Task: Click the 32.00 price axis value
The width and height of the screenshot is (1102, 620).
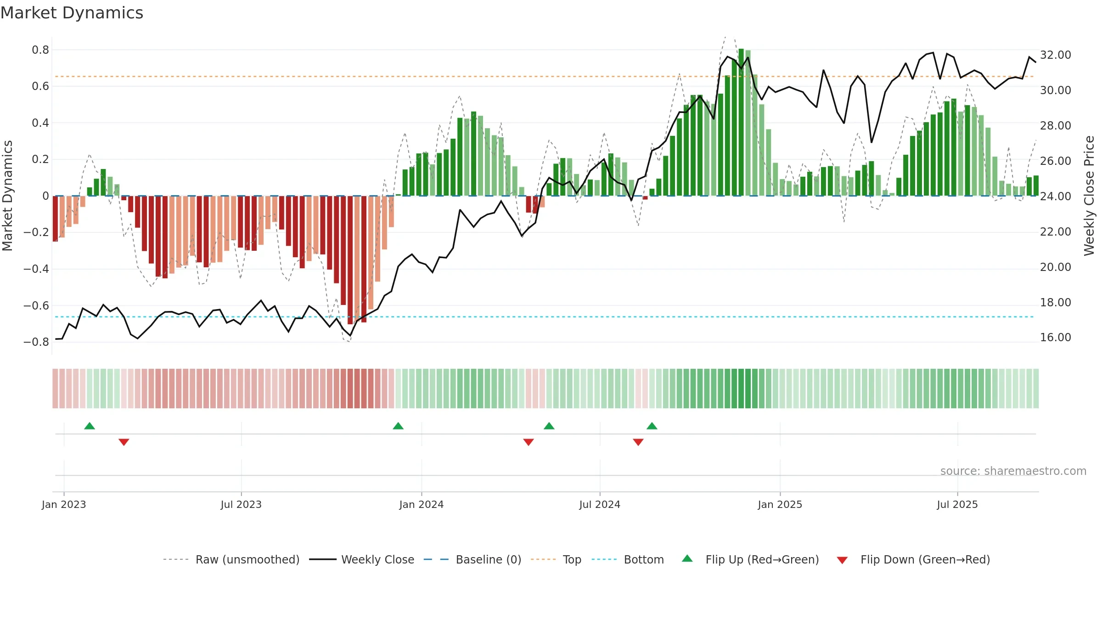Action: [x=1056, y=55]
